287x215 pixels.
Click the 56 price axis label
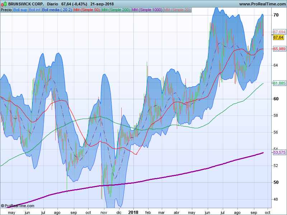click(x=276, y=132)
